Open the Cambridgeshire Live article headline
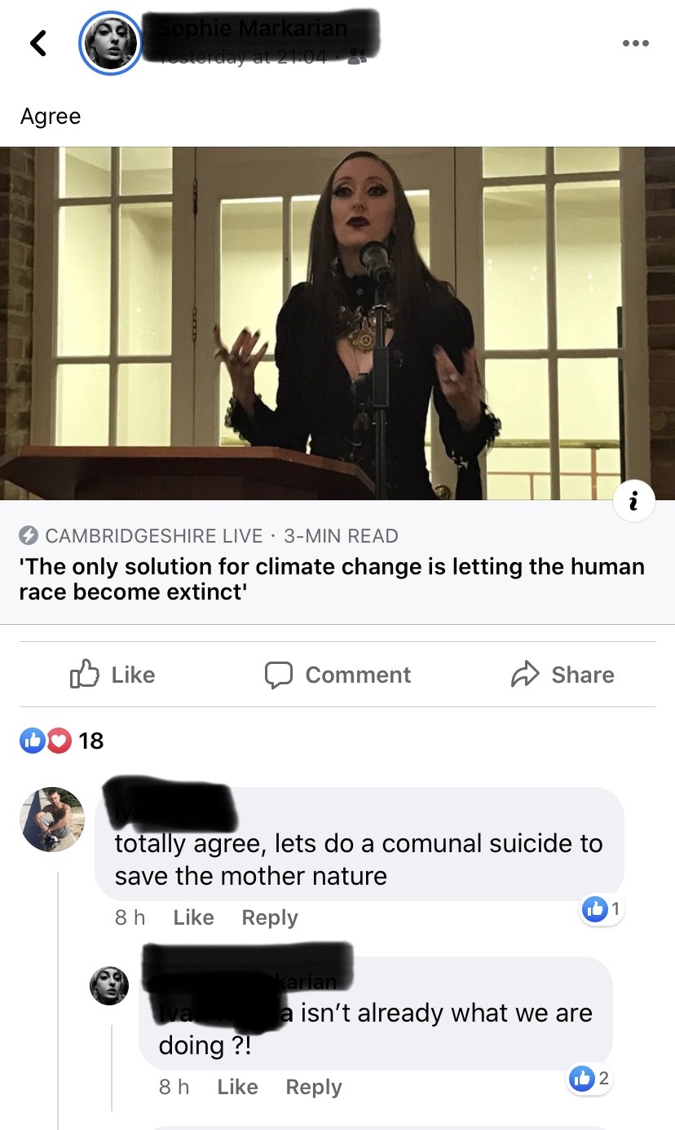675x1130 pixels. click(332, 578)
